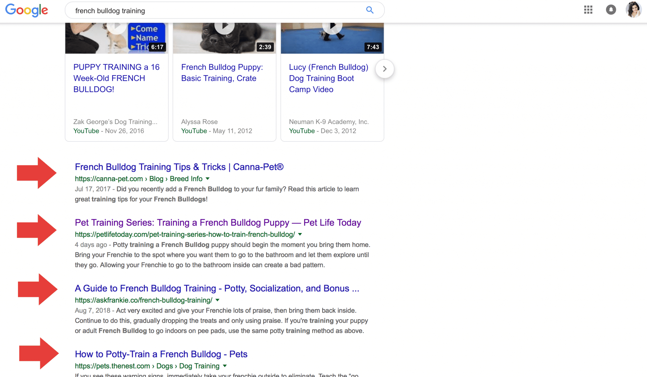Expand the dropdown arrow beside askfrankie.co URL
This screenshot has height=377, width=647.
click(217, 300)
